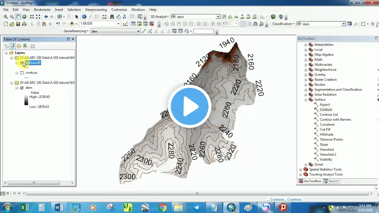Switch to List By Source view
The width and height of the screenshot is (379, 213).
pyautogui.click(x=13, y=46)
